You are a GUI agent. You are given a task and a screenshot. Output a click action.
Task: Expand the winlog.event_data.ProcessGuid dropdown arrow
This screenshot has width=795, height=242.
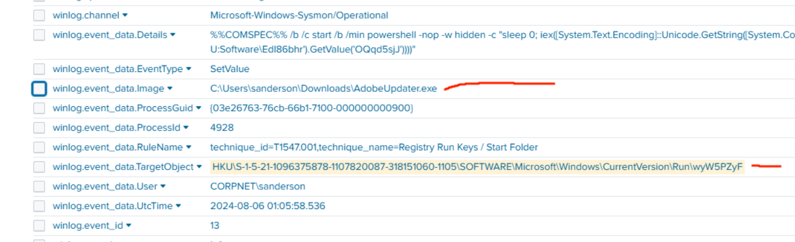(x=198, y=109)
